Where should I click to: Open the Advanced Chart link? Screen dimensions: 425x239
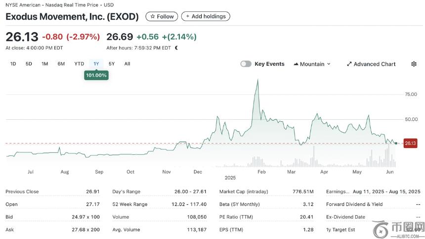click(371, 64)
